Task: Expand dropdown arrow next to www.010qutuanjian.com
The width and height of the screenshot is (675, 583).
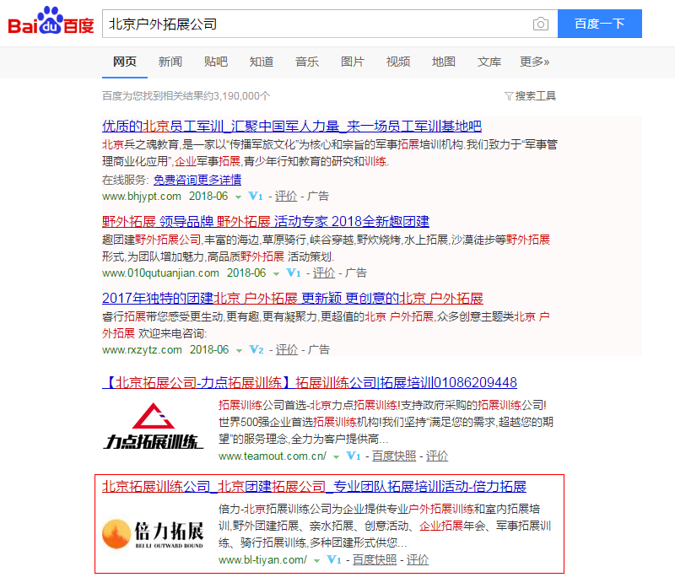Action: (x=277, y=274)
